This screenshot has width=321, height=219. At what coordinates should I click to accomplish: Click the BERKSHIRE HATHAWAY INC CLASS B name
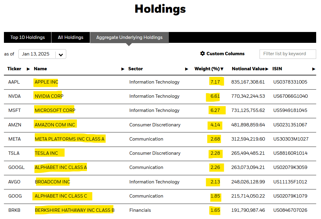tap(74, 210)
